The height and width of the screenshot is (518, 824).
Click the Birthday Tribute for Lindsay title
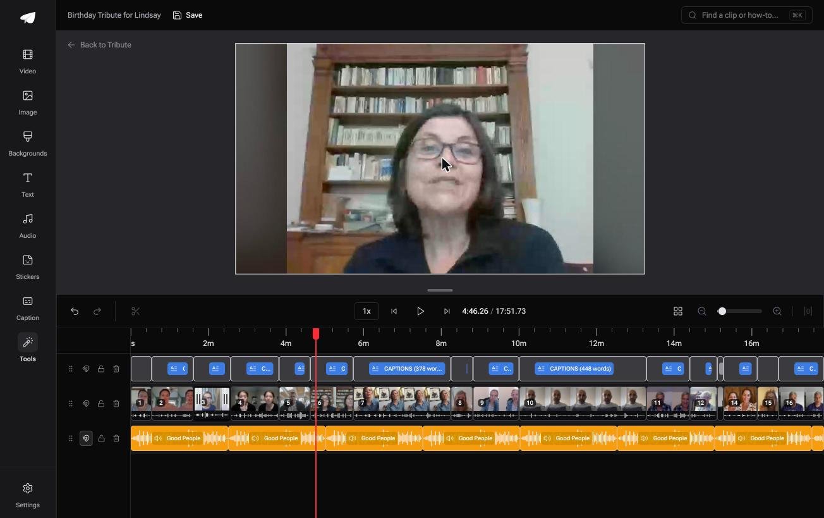114,15
